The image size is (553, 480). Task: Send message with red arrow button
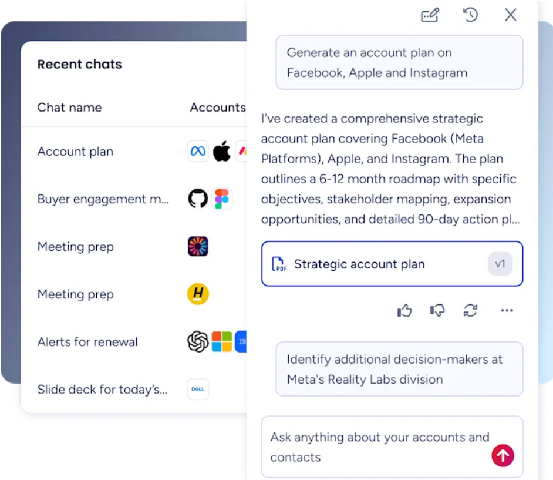(503, 455)
